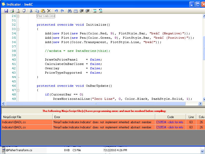Click 7/12/2010 4:26 PM date in file list
Viewport: 205px width, 154px height.
point(115,150)
